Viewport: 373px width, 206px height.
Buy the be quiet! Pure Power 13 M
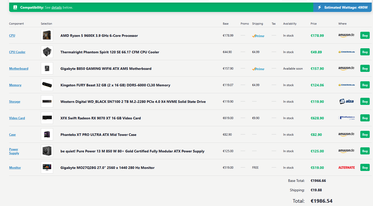tap(365, 151)
